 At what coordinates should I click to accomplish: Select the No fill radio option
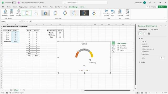[x=141, y=42]
